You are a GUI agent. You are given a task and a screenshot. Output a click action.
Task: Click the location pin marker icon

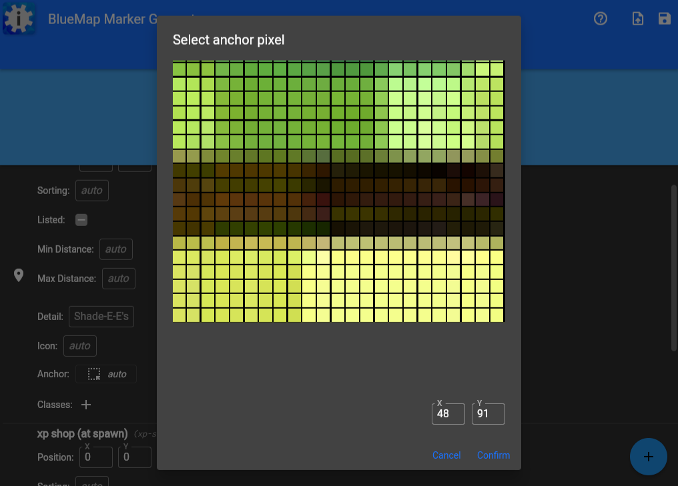coord(19,275)
